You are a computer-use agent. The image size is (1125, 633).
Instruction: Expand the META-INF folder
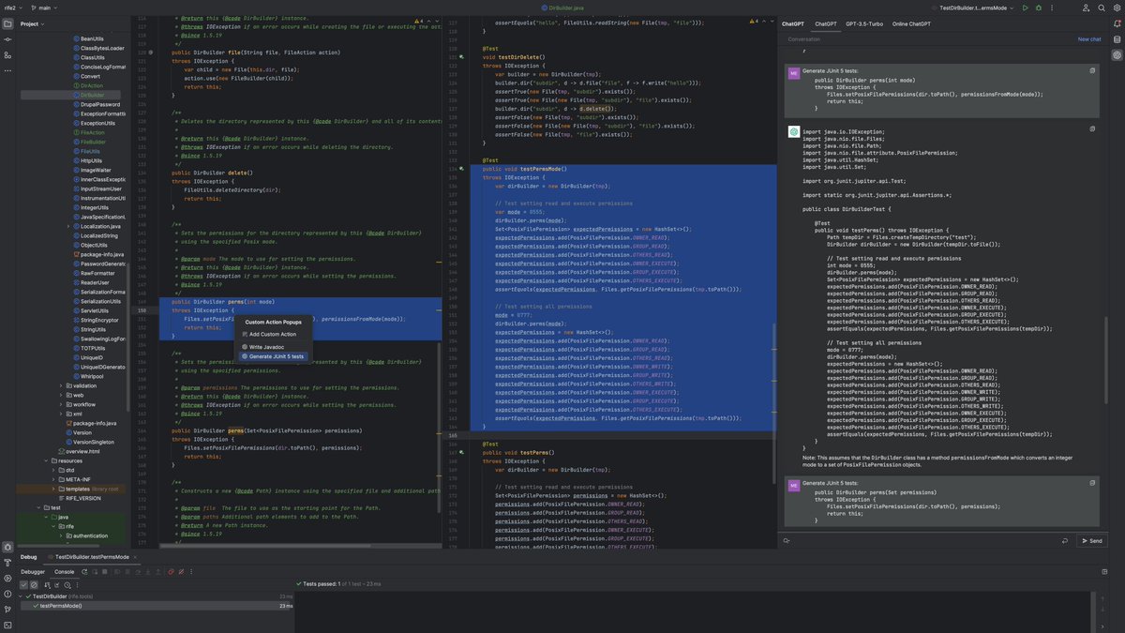(53, 479)
